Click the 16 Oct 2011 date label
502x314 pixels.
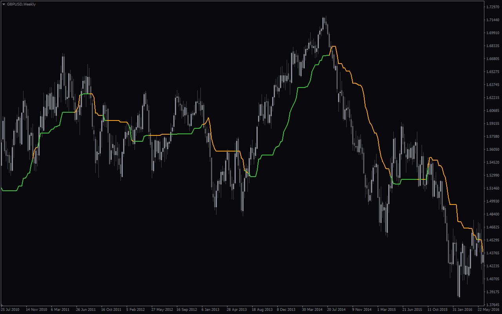click(111, 310)
